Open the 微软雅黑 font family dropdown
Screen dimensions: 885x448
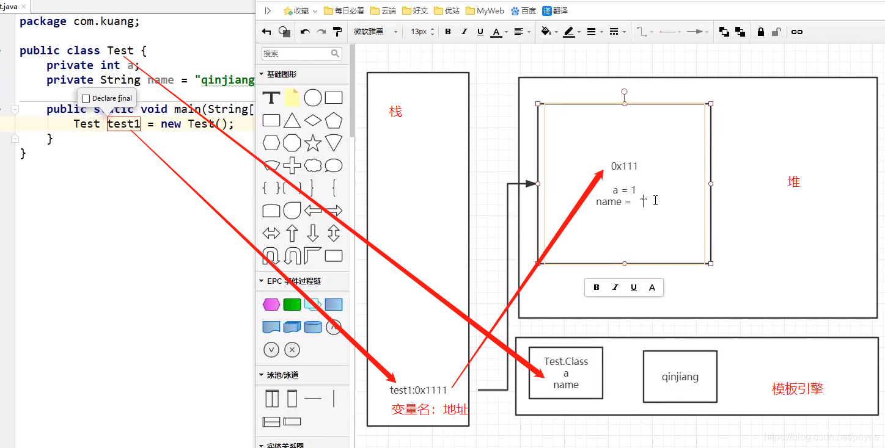point(375,32)
